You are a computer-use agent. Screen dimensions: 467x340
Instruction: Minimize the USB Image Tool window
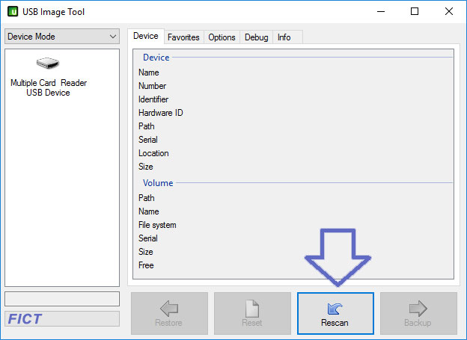coord(381,12)
